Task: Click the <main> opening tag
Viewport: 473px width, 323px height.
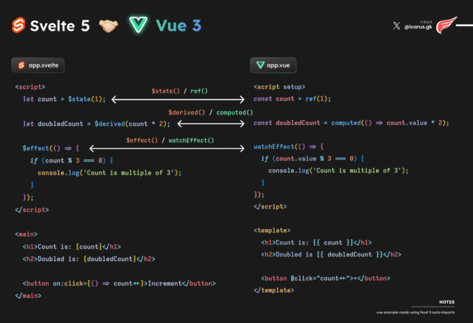Action: 26,234
